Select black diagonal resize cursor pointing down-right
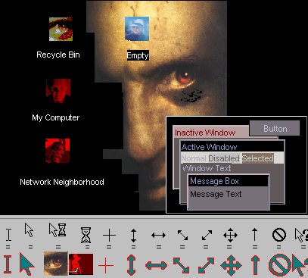This screenshot has height=278, width=308. point(182,235)
